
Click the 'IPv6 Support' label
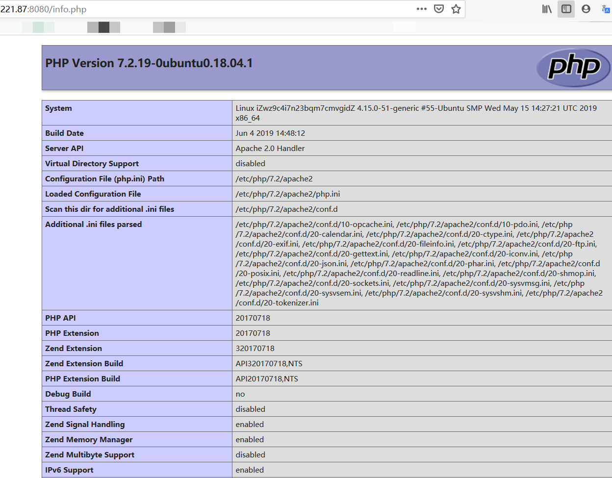69,470
